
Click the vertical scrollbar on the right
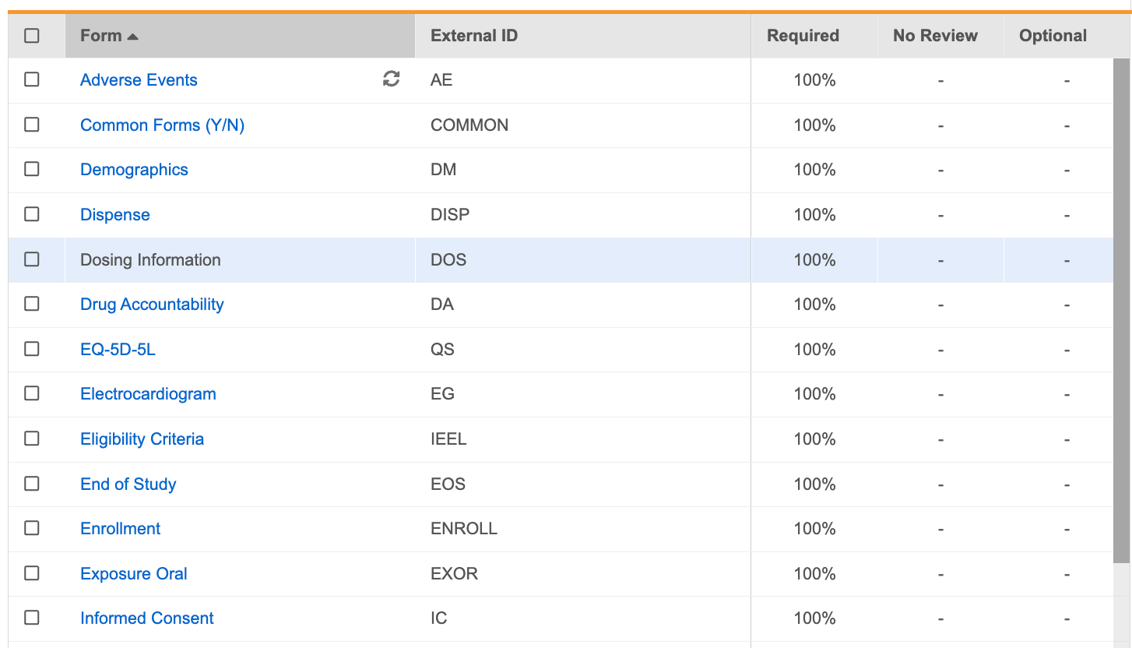pyautogui.click(x=1121, y=312)
